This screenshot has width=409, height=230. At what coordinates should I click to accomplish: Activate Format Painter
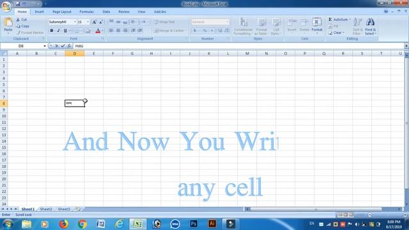[30, 33]
